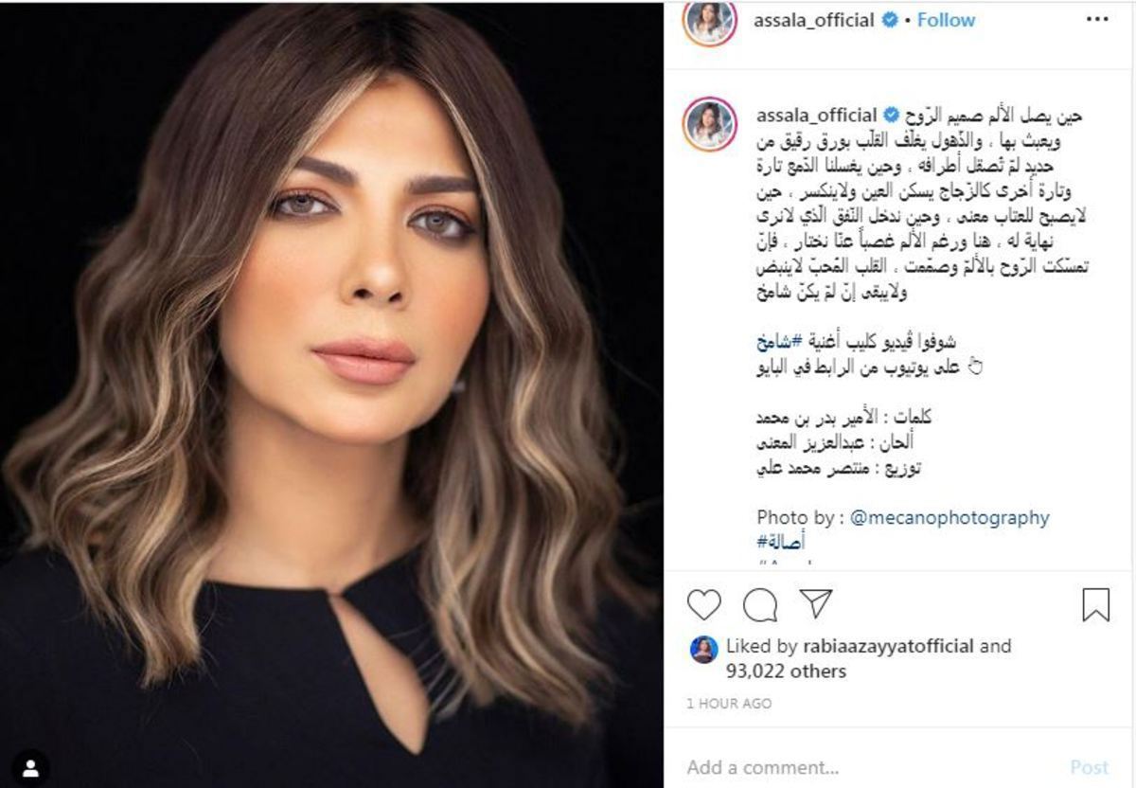Open comments with the speech bubble icon
Image resolution: width=1136 pixels, height=788 pixels.
point(759,603)
